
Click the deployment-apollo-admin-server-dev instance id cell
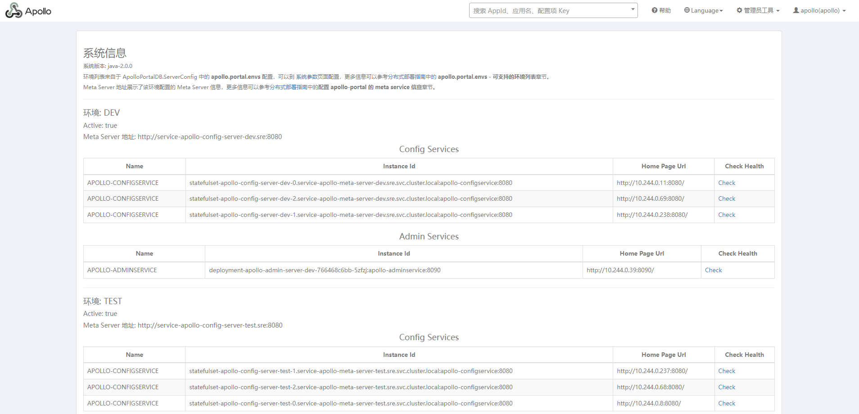(394, 270)
